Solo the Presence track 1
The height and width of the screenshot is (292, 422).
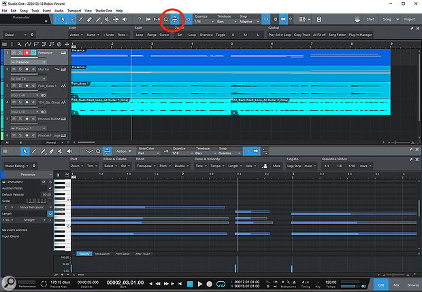(x=20, y=53)
